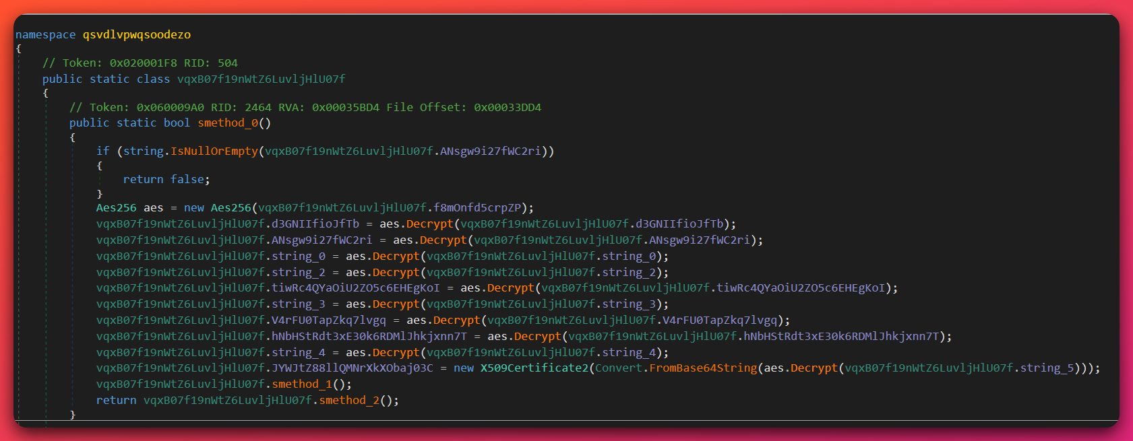Click class name in 'public static class' declaration
This screenshot has height=441, width=1133.
point(262,79)
